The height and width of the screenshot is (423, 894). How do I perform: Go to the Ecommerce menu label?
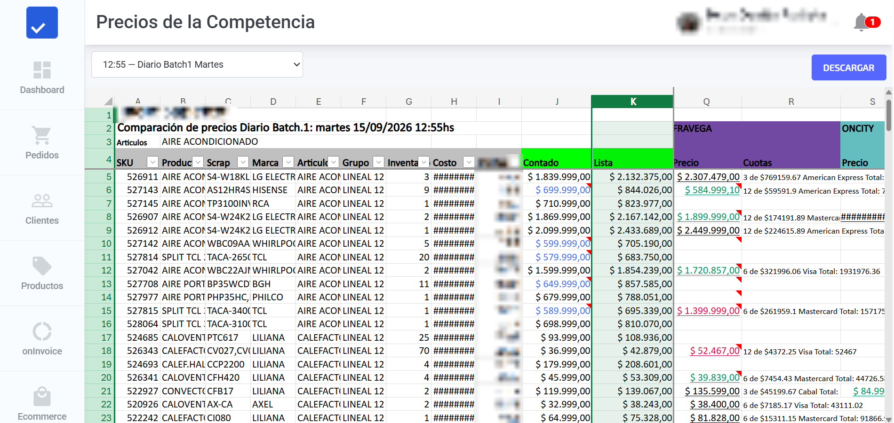[x=42, y=416]
